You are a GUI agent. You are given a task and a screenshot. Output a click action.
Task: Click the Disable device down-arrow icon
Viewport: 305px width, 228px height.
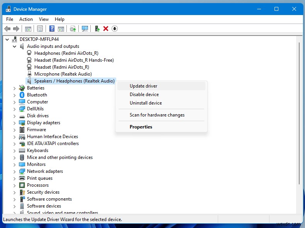tap(115, 29)
